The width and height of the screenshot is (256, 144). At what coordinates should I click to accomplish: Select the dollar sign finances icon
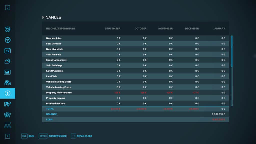tap(8, 93)
